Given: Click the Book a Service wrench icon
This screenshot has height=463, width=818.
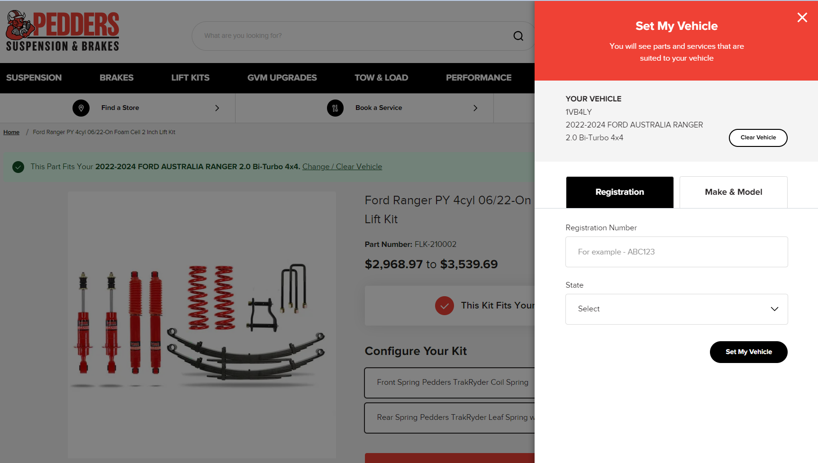Looking at the screenshot, I should pos(335,108).
